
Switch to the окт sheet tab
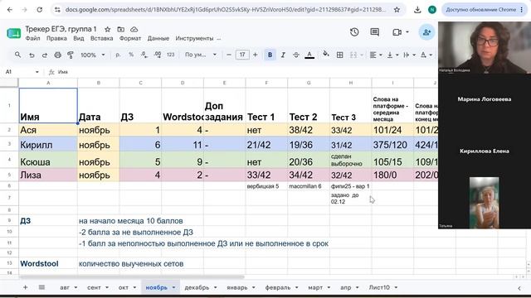(124, 287)
